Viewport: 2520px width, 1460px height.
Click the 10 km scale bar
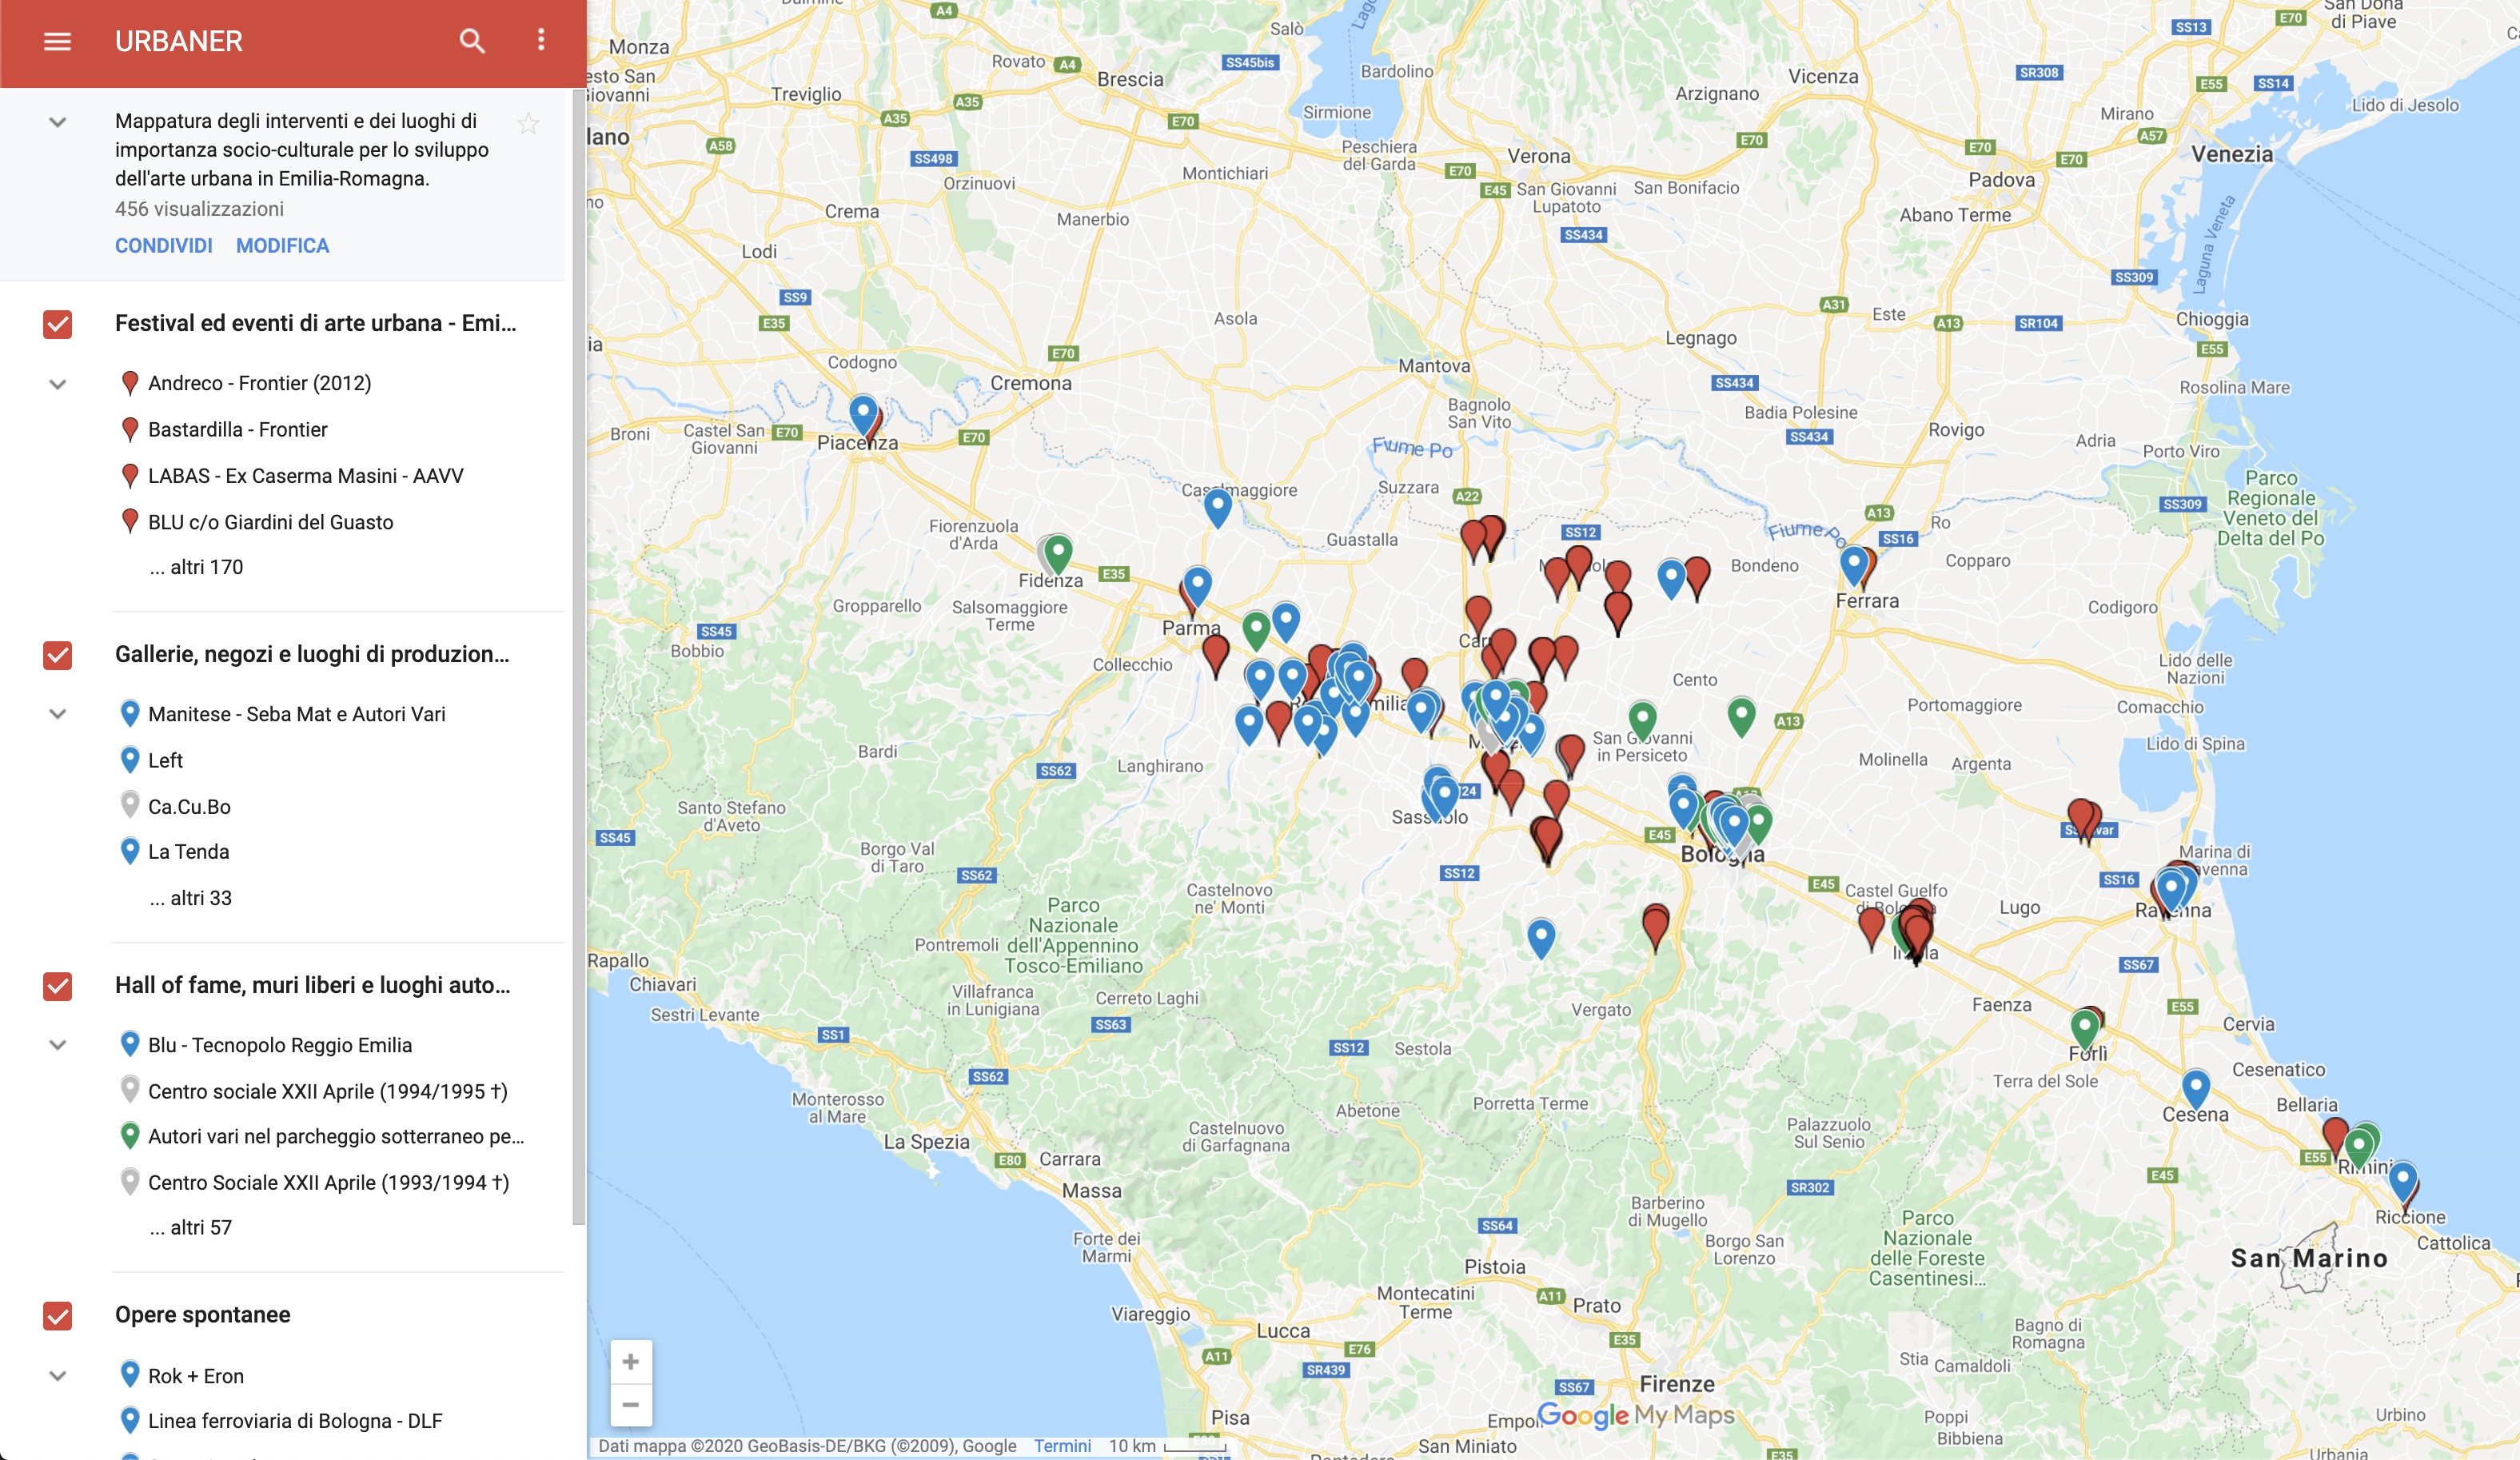point(1194,1447)
